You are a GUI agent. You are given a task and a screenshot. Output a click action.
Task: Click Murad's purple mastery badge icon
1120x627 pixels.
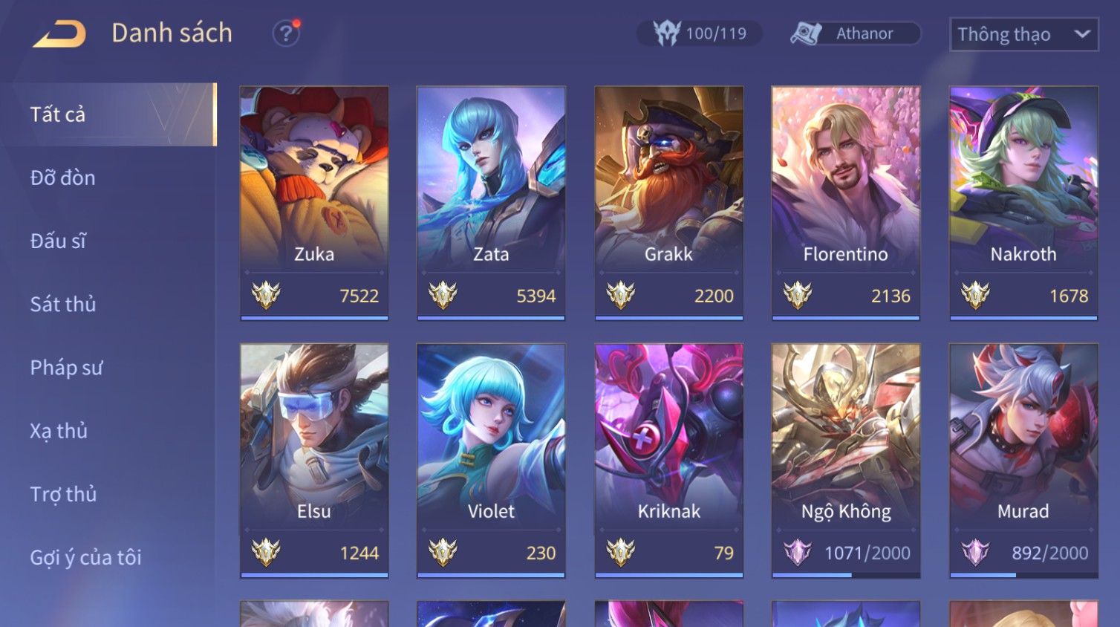click(x=974, y=553)
